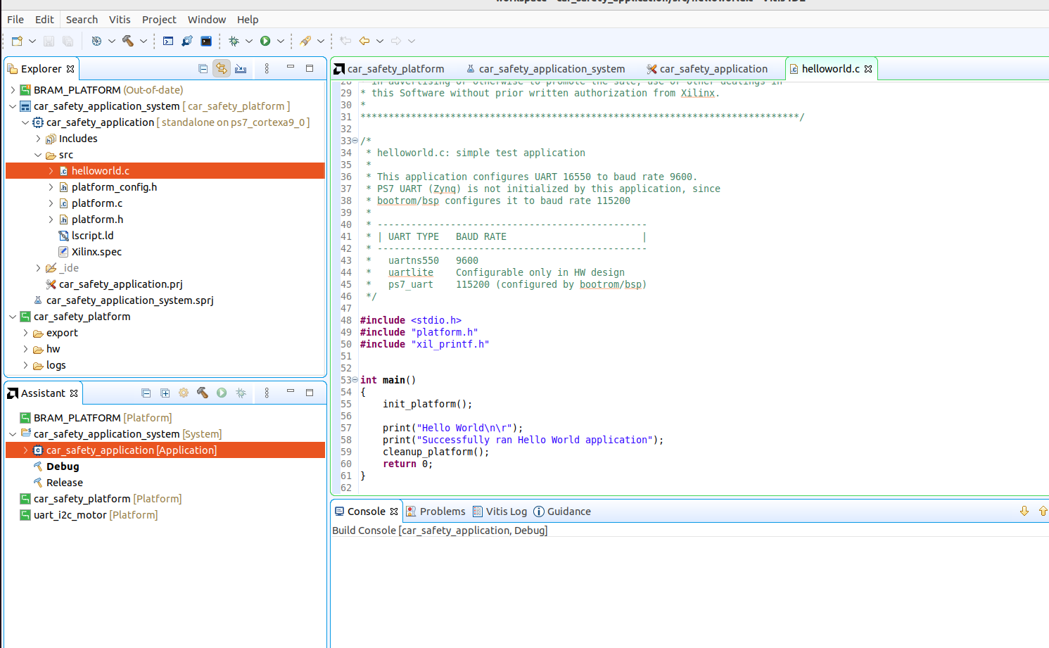1049x648 pixels.
Task: Click the Run icon in Assistant panel
Action: [222, 393]
